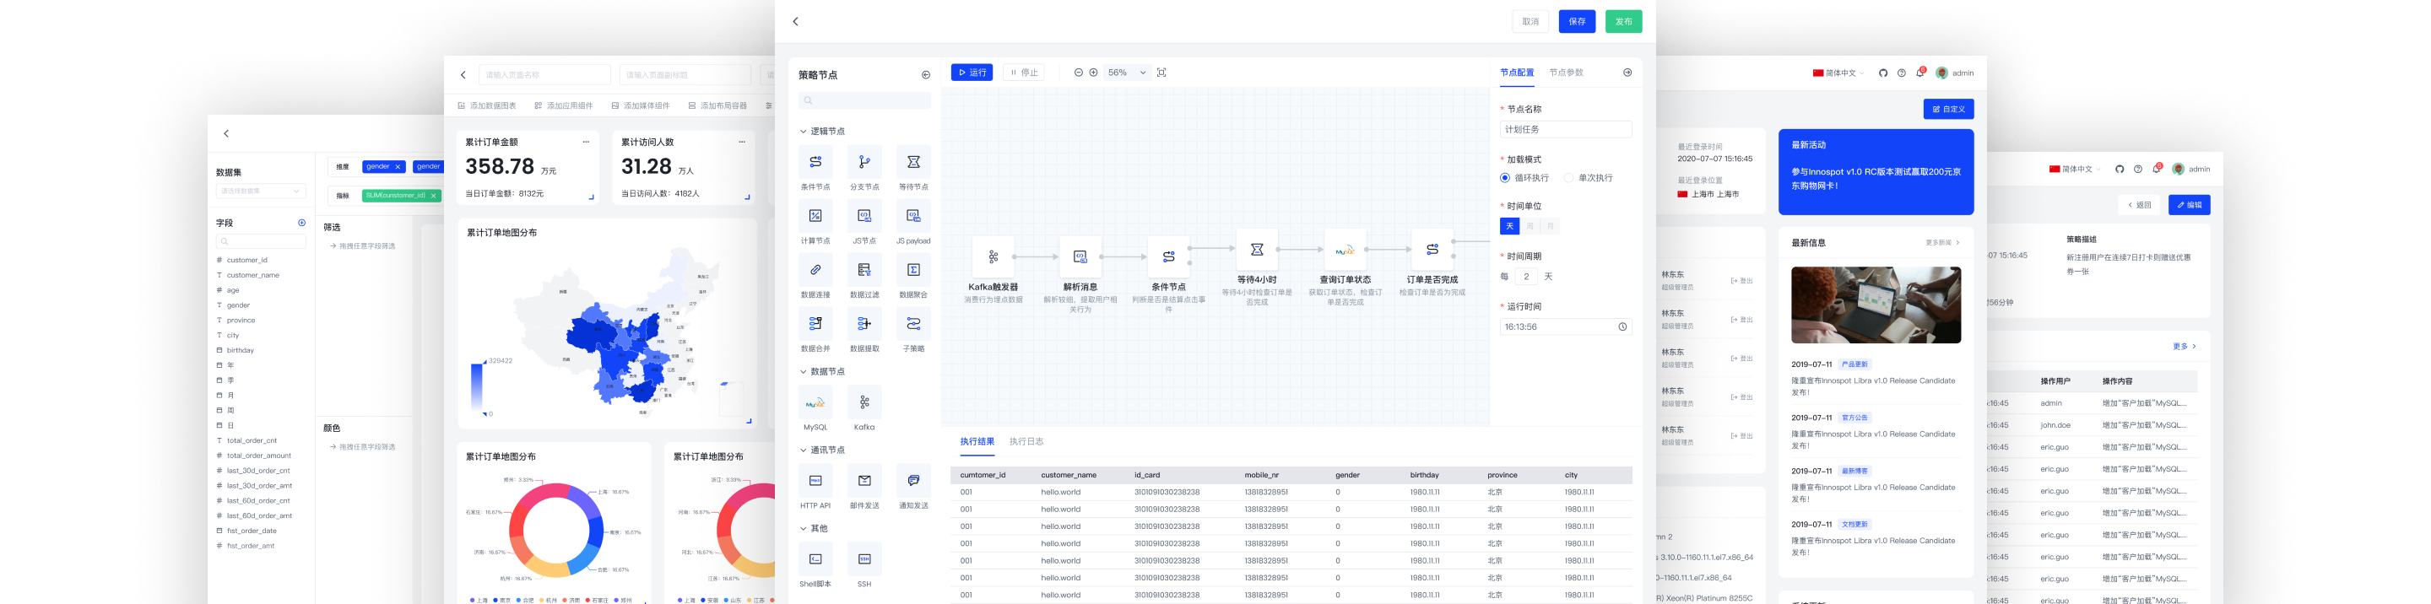Click the SSH node icon

point(864,559)
